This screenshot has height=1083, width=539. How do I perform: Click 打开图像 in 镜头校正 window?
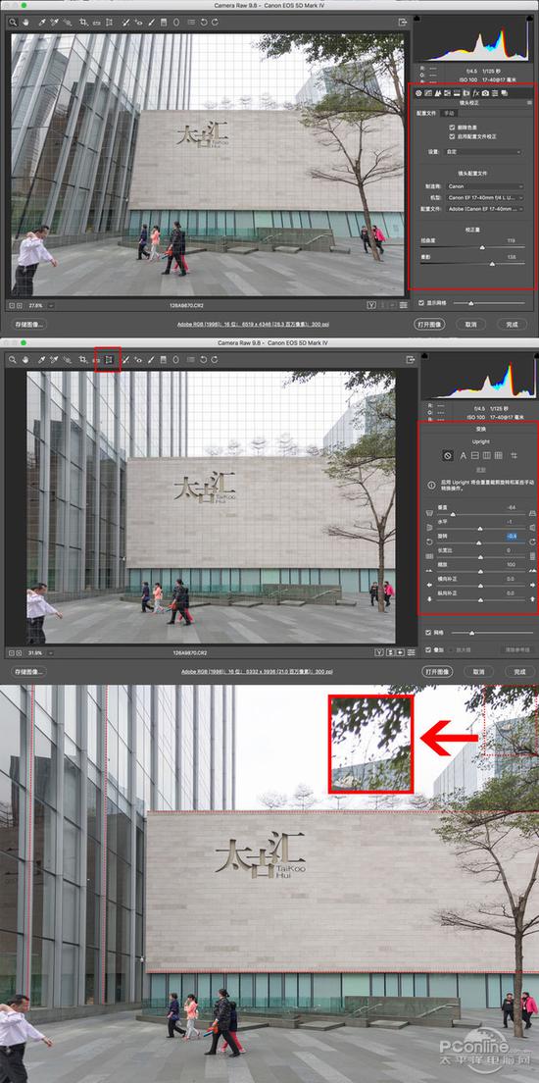[429, 324]
